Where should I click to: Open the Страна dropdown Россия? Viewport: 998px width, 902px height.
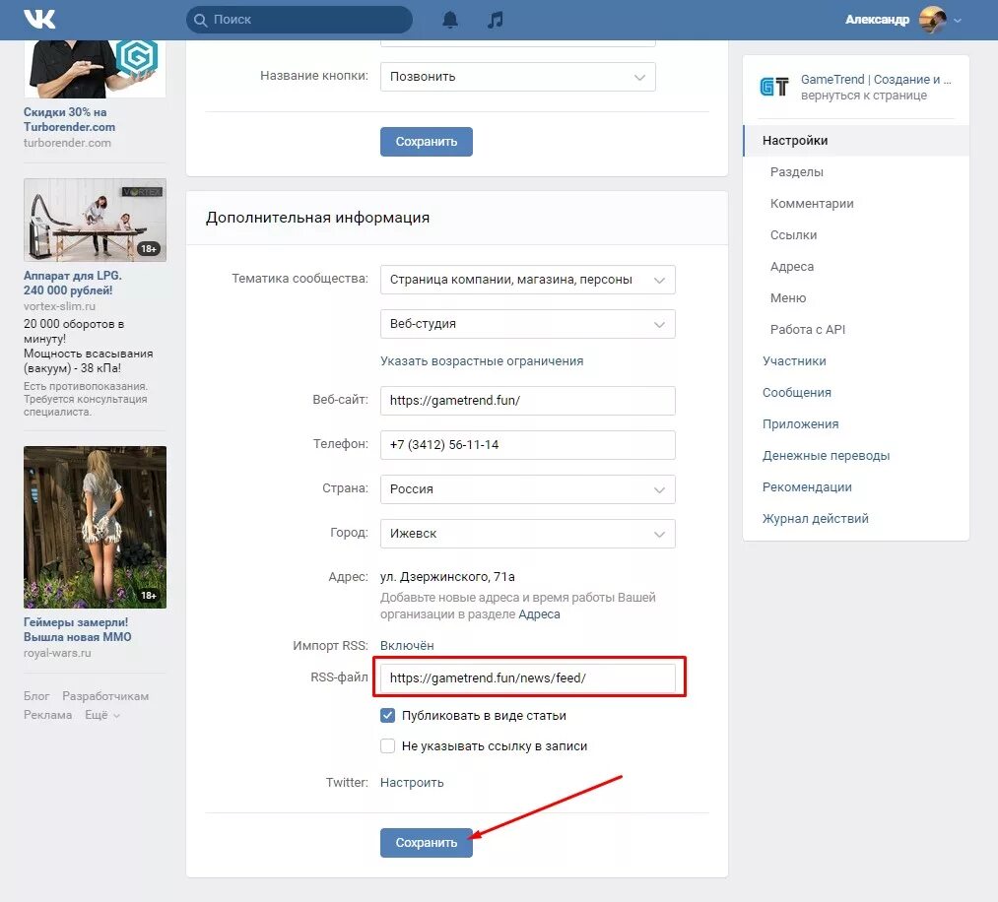(x=528, y=489)
